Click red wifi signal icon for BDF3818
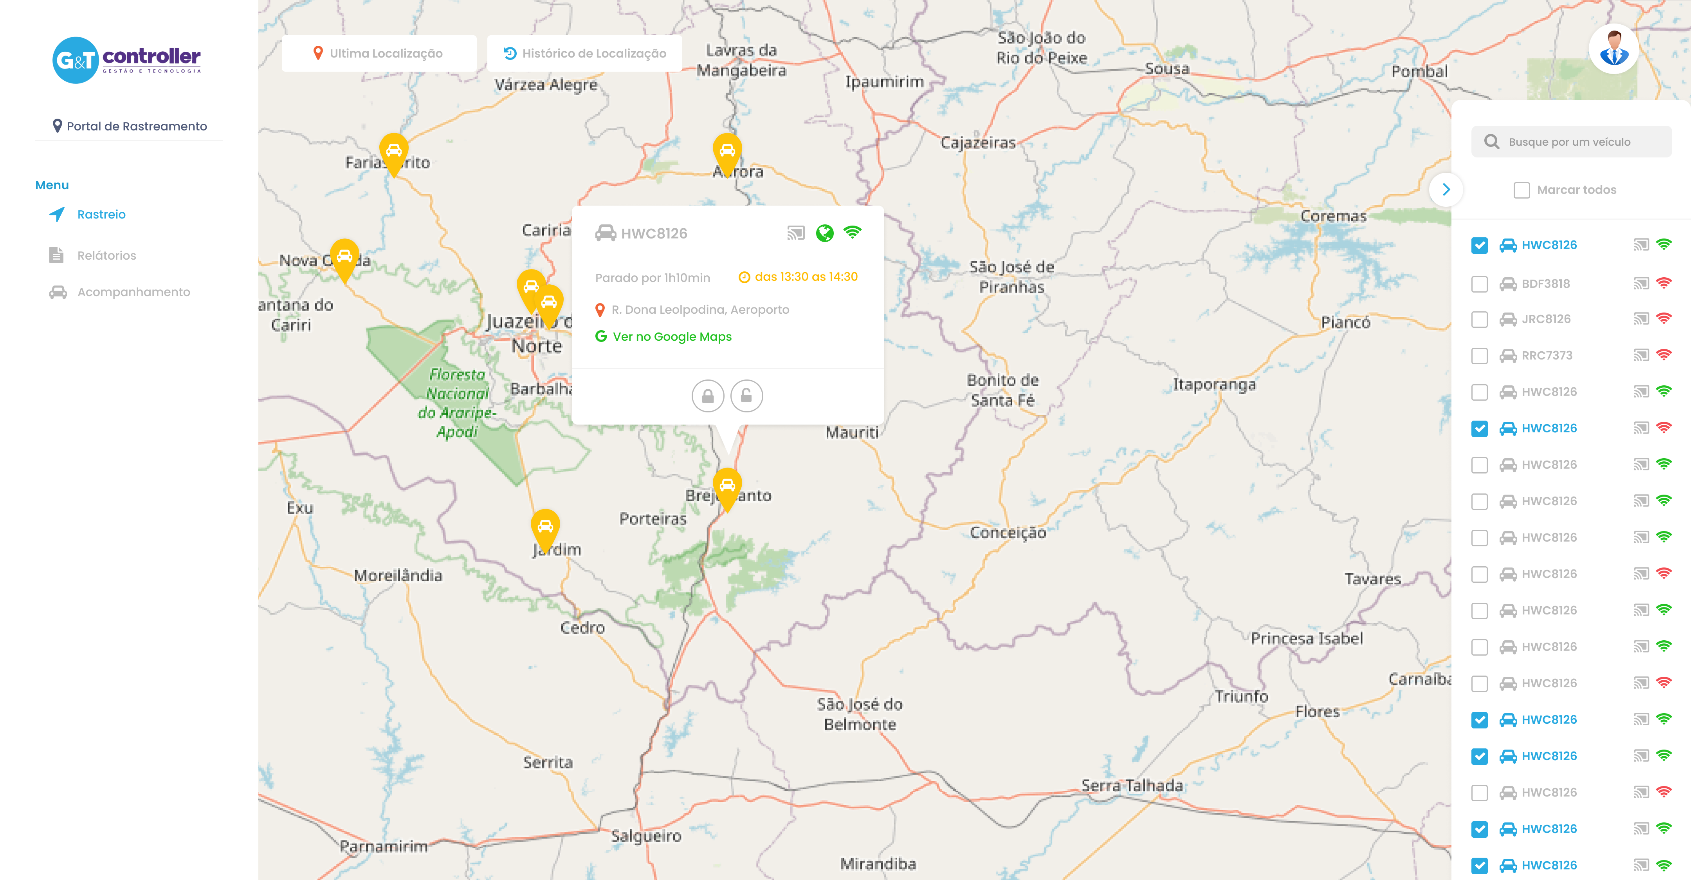1691x880 pixels. 1664,284
